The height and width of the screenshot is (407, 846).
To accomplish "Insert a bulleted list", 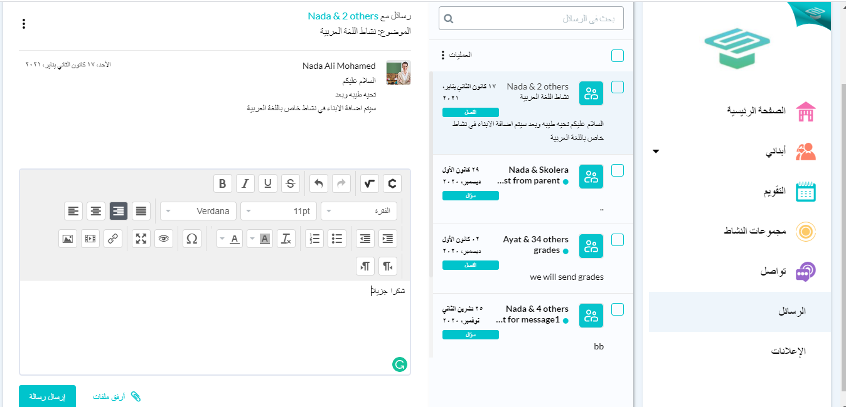I will [337, 239].
